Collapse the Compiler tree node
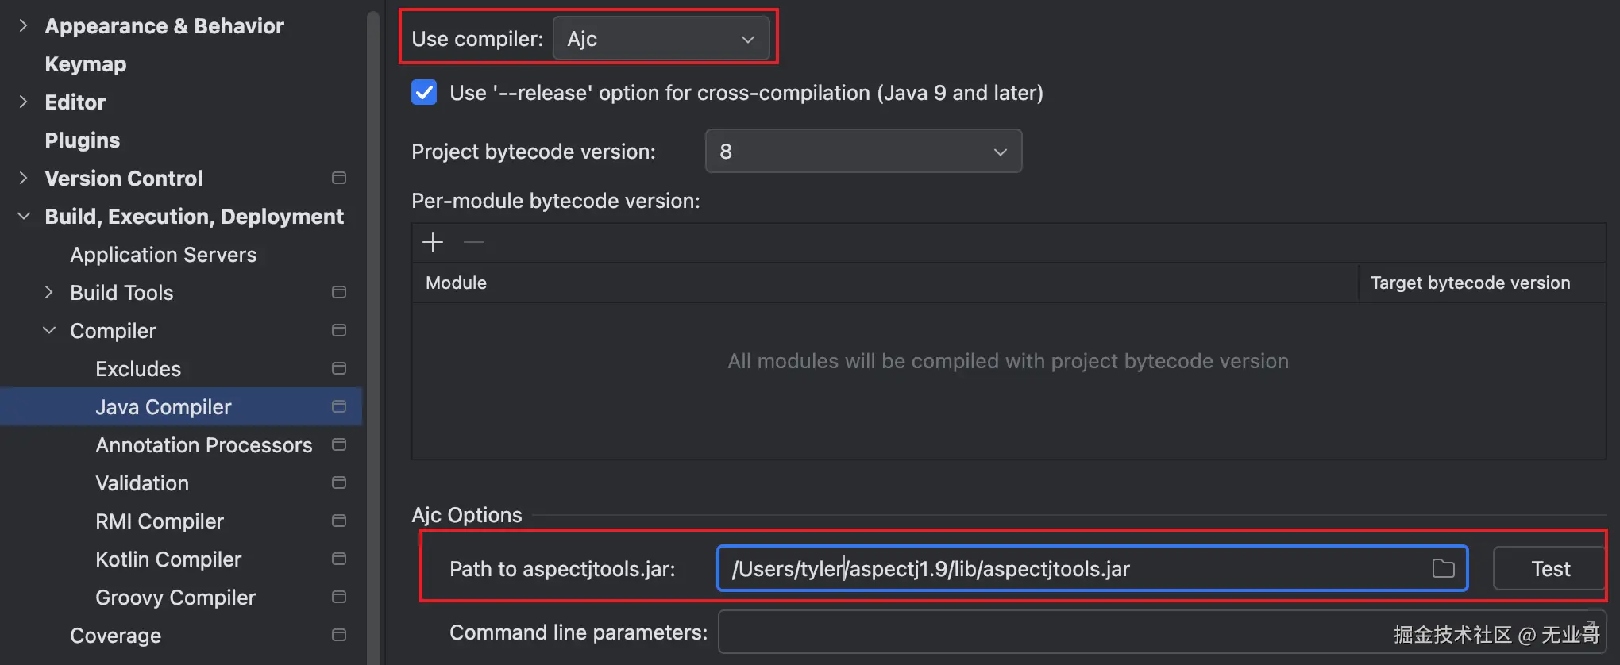This screenshot has width=1620, height=665. [x=49, y=330]
